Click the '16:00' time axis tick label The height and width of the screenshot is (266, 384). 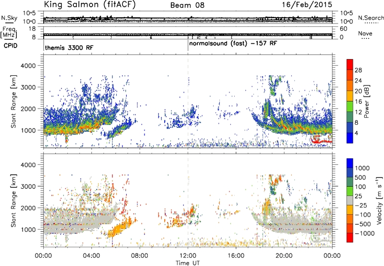(x=236, y=256)
